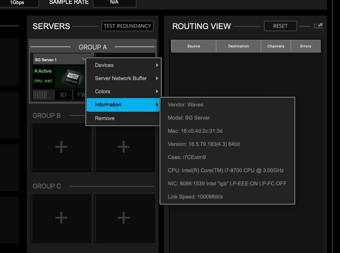Reset the routing view
Viewport: 340px width, 253px height.
point(280,26)
